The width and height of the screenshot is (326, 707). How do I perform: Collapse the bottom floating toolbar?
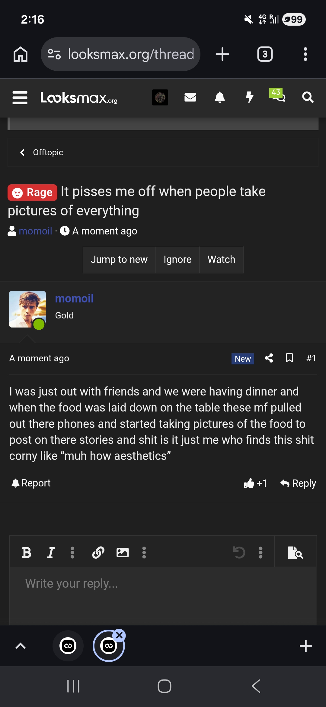[x=20, y=646]
